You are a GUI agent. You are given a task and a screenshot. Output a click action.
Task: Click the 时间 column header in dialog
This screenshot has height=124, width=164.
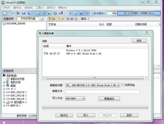(x=46, y=46)
